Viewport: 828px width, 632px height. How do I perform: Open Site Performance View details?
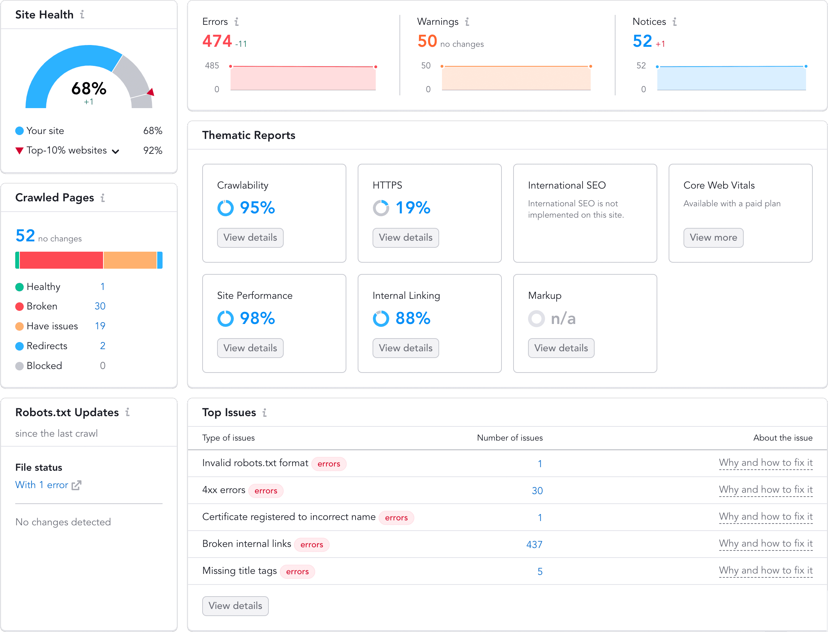(250, 348)
